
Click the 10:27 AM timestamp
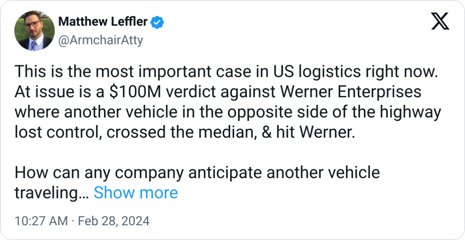[x=41, y=221]
